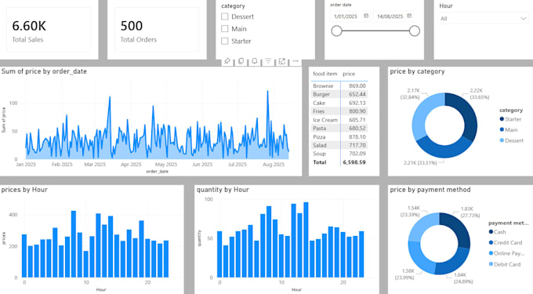This screenshot has height=294, width=533.
Task: Sort table by price column header
Action: coord(349,74)
